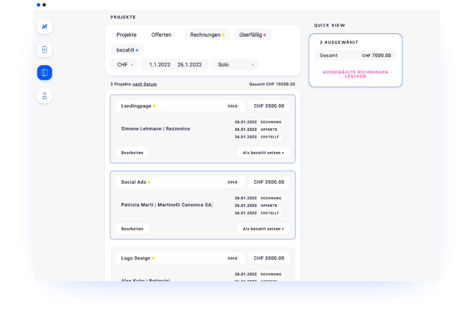Toggle the Rechnungen filter chip
Viewport: 474px width, 311px height.
tap(207, 35)
